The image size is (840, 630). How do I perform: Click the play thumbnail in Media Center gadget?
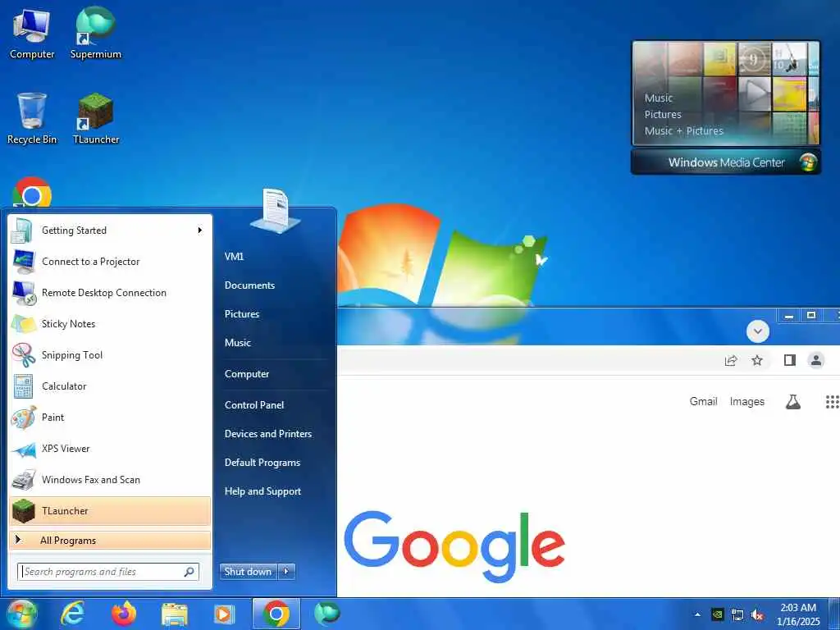(x=755, y=94)
